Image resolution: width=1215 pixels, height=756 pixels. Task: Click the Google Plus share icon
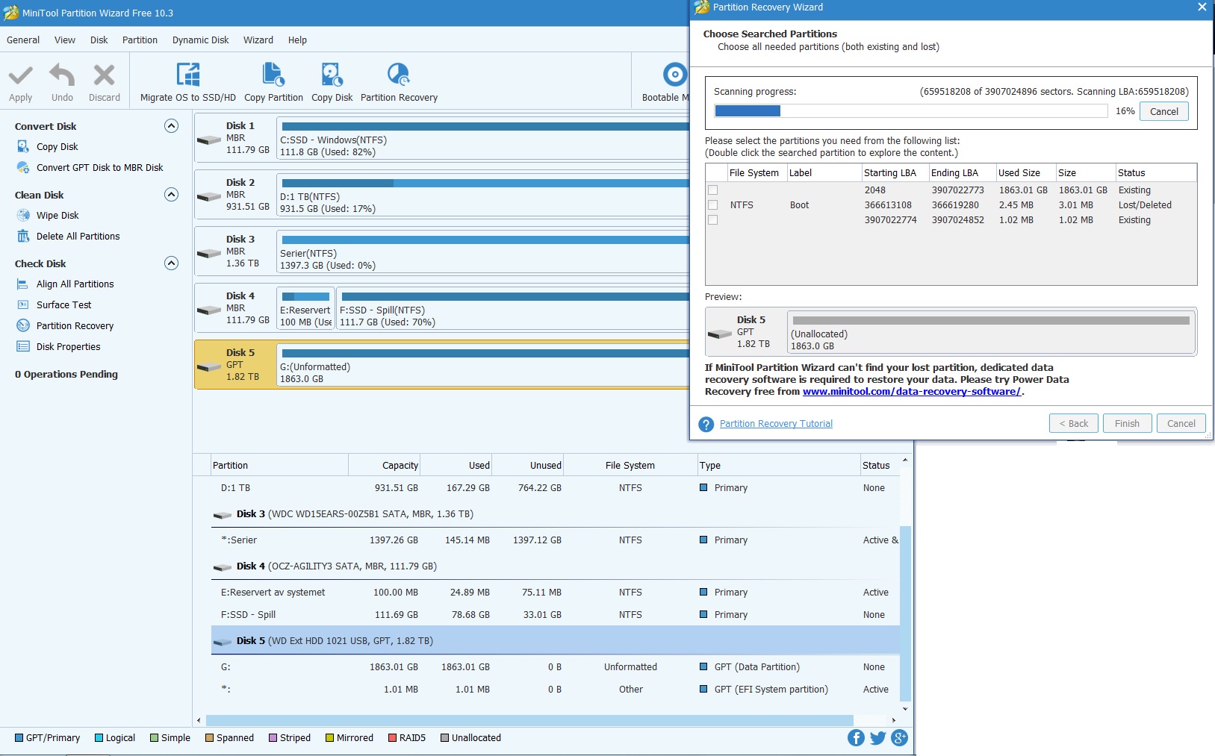tap(899, 738)
